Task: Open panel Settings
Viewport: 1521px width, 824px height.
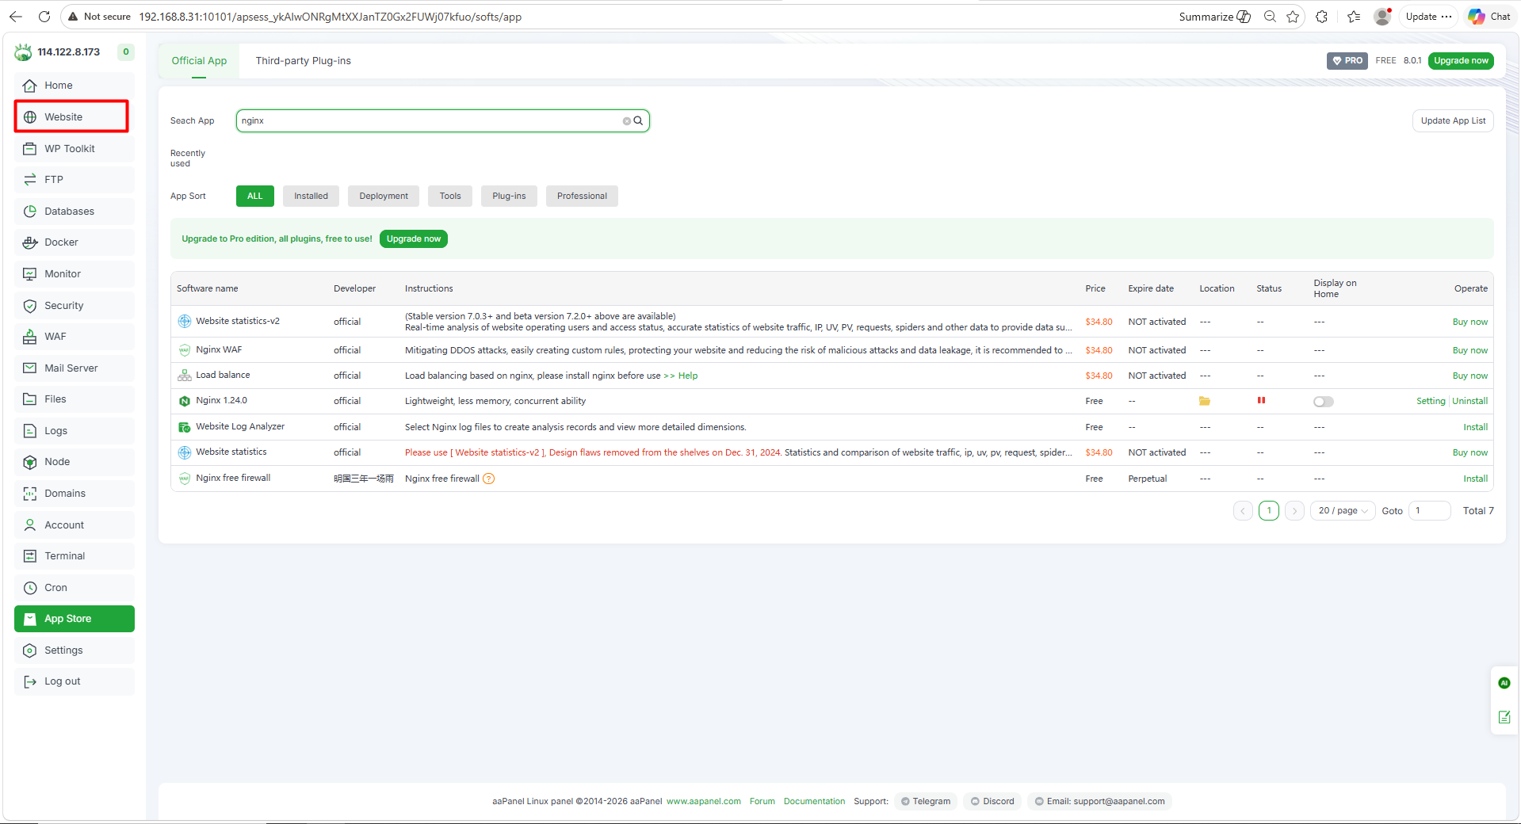Action: [74, 650]
